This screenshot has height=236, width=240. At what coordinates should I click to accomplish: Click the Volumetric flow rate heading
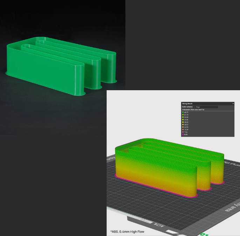click(193, 110)
